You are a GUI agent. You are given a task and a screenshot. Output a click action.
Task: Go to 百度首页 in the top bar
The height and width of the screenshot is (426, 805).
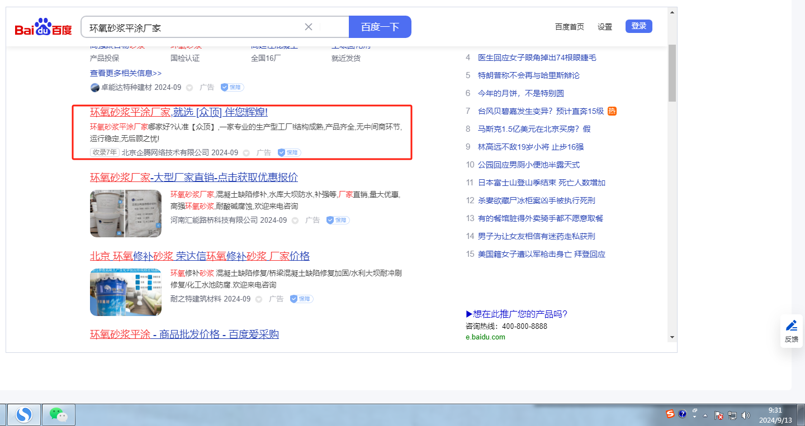[x=569, y=27]
